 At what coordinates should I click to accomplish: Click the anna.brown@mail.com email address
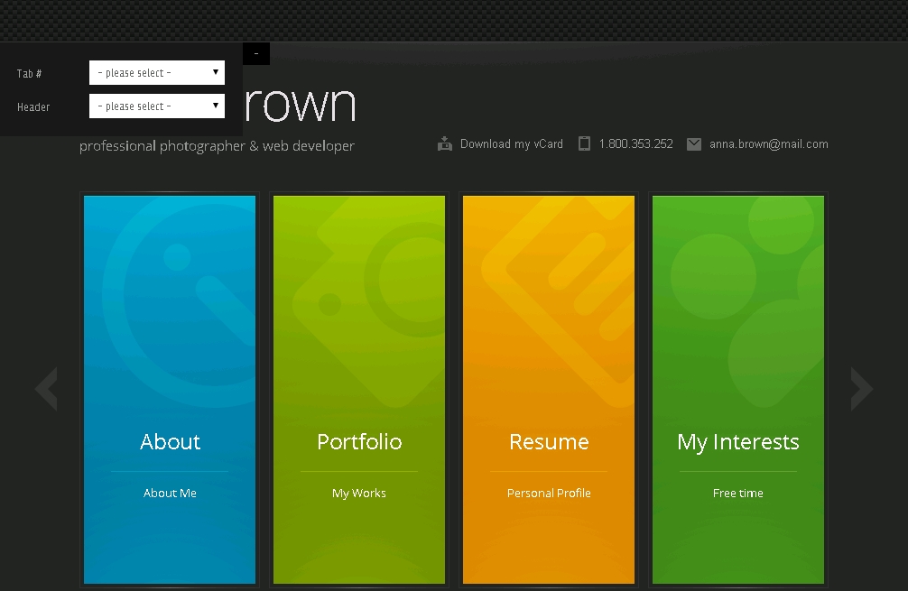click(768, 144)
